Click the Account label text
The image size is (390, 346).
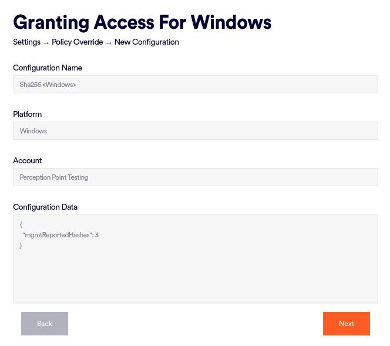pyautogui.click(x=28, y=161)
